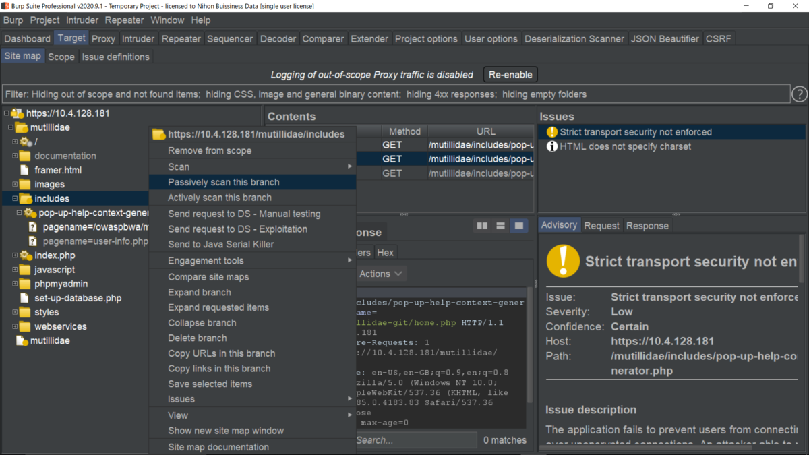Expand the index.php node
This screenshot has width=809, height=455.
click(x=15, y=255)
